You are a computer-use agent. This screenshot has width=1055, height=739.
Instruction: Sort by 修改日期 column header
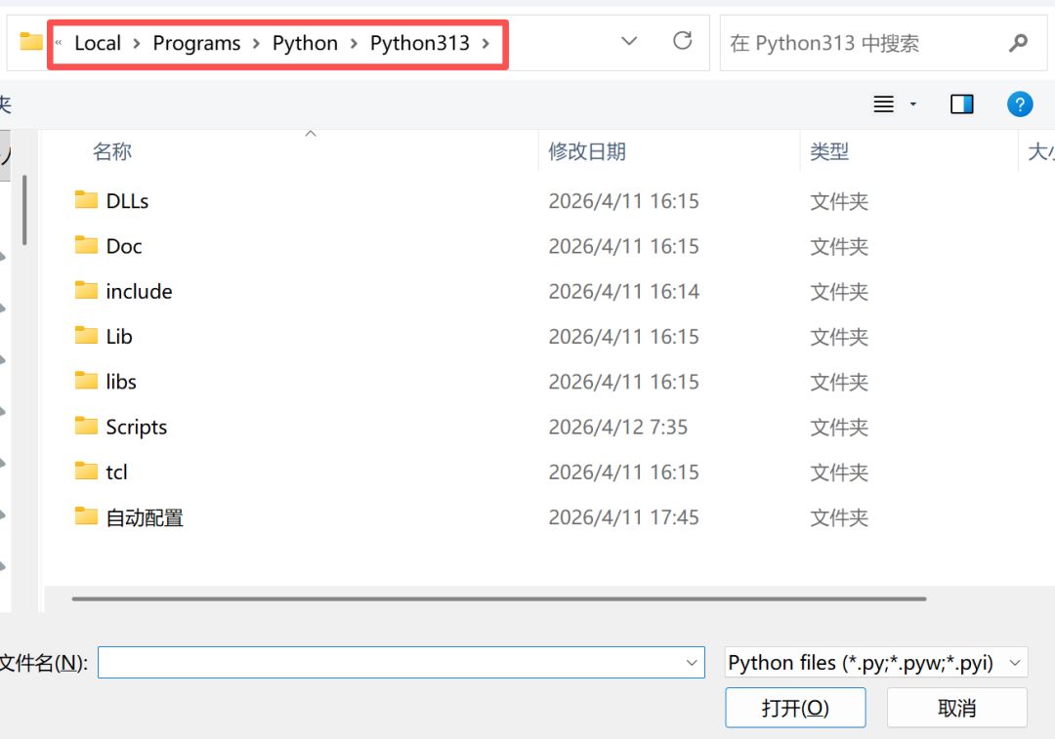(x=587, y=151)
